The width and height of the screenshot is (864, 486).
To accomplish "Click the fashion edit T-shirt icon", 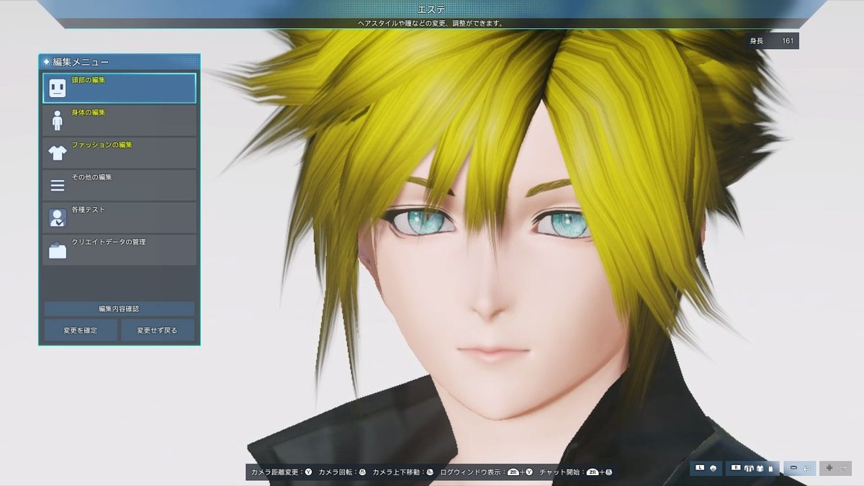I will pyautogui.click(x=58, y=153).
